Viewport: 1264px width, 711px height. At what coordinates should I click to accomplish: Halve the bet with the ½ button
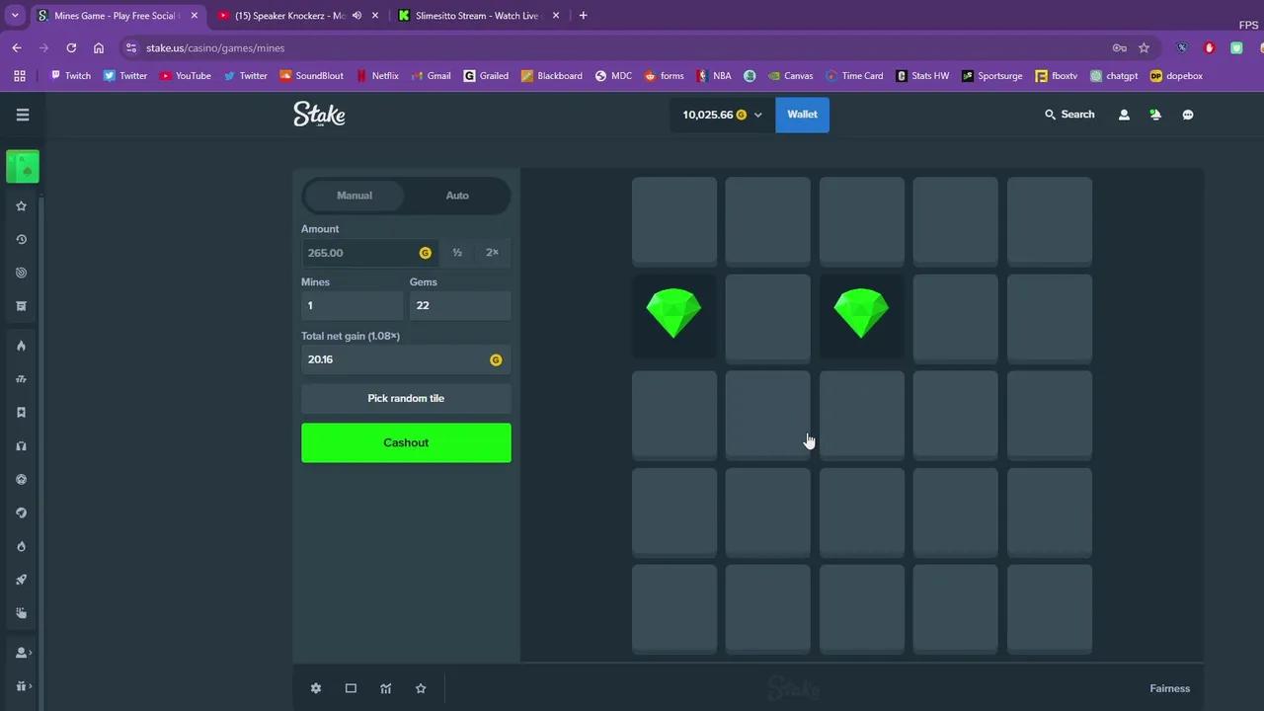click(x=457, y=253)
